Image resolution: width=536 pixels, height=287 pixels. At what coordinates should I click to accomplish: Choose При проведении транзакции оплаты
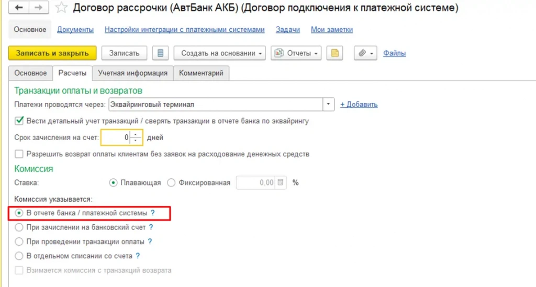pyautogui.click(x=19, y=242)
